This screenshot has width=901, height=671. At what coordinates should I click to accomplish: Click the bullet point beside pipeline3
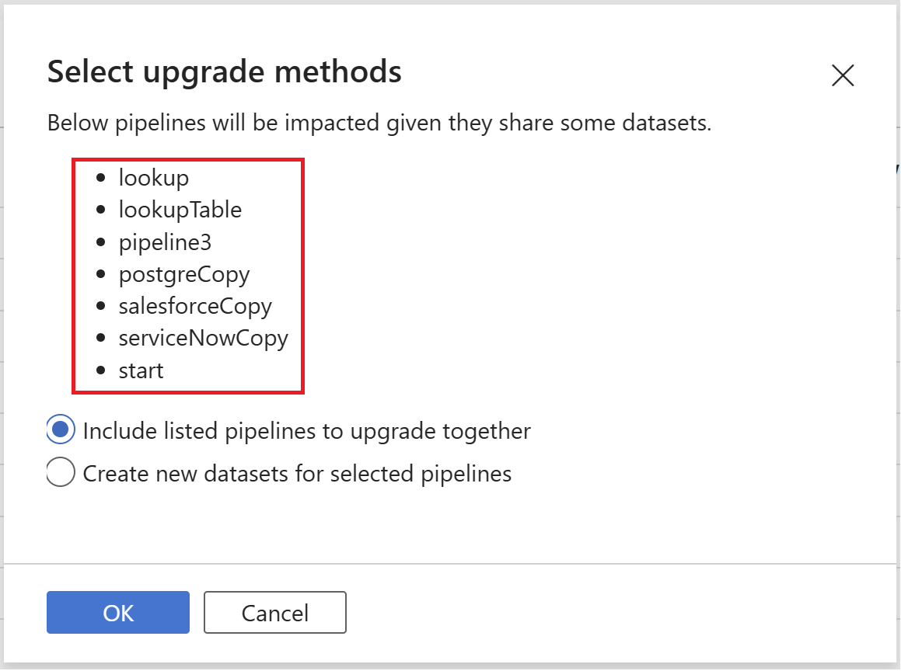[100, 242]
